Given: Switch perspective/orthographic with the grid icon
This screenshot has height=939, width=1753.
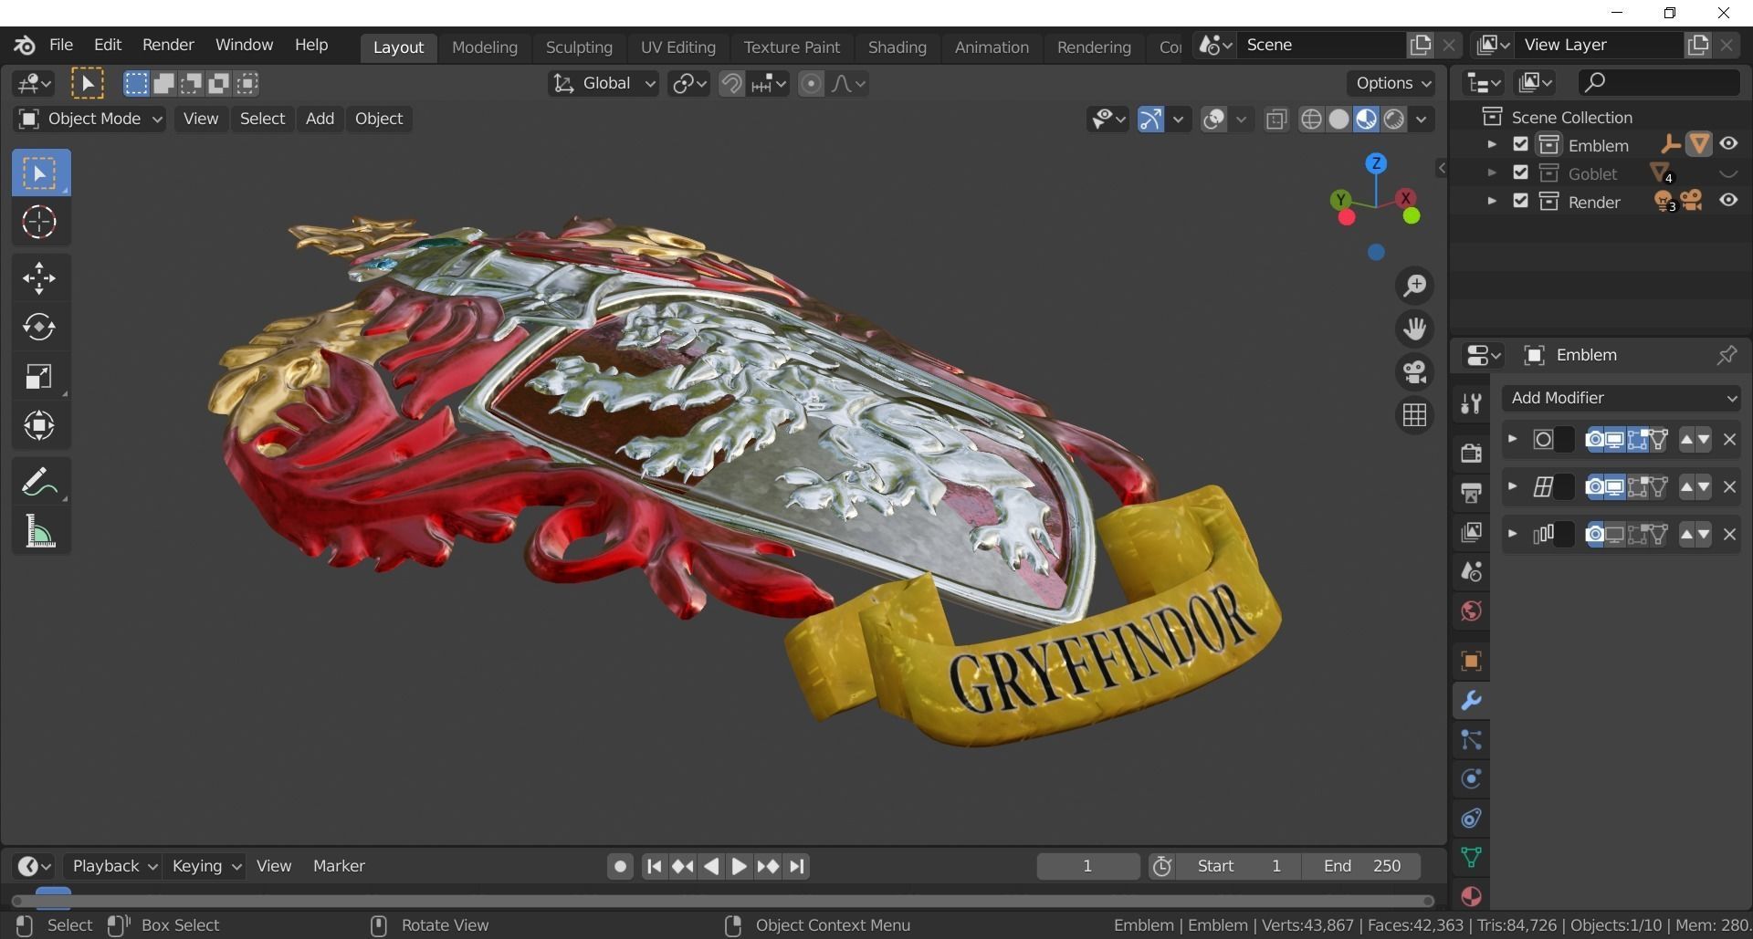Looking at the screenshot, I should [1414, 415].
